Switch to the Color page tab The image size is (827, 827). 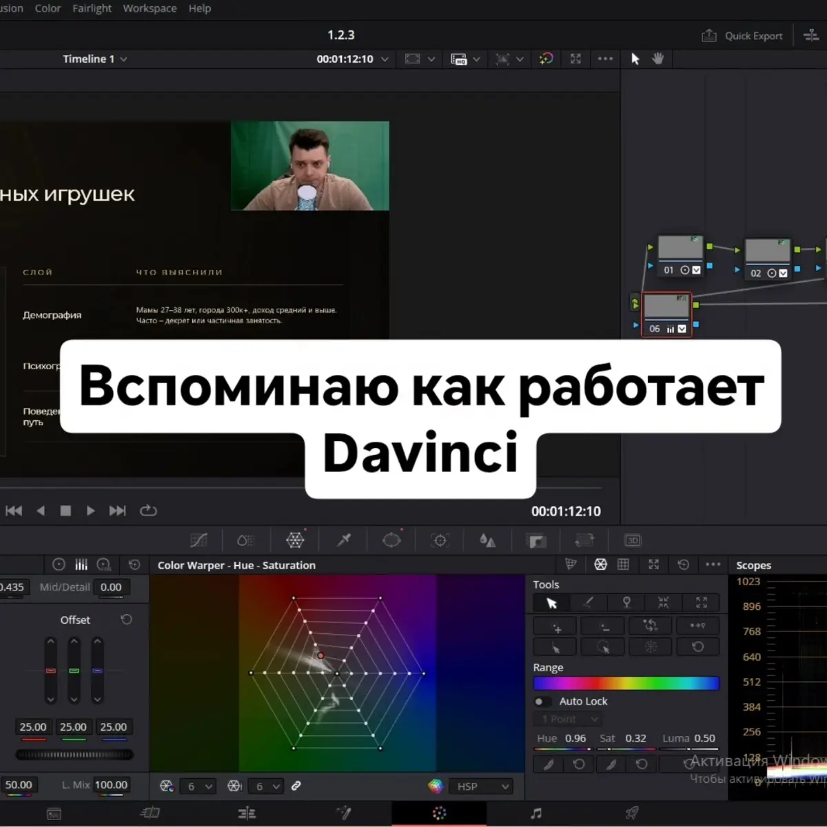pos(439,813)
